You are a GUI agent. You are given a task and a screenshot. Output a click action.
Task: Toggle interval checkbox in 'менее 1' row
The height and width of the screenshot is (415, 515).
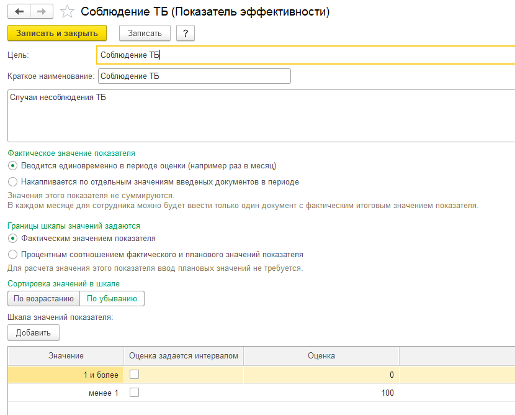[134, 392]
